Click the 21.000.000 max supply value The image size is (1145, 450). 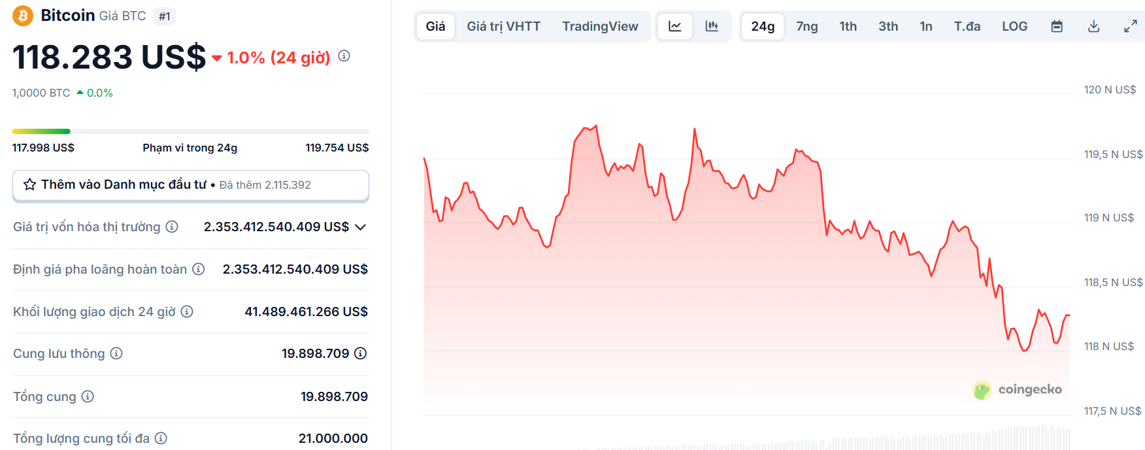tap(333, 438)
